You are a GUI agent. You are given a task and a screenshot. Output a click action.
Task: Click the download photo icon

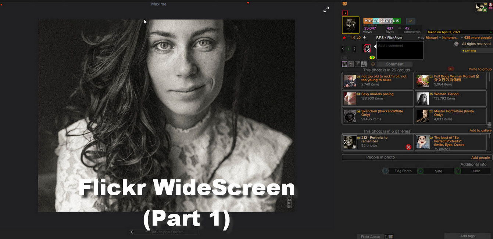[x=365, y=38]
